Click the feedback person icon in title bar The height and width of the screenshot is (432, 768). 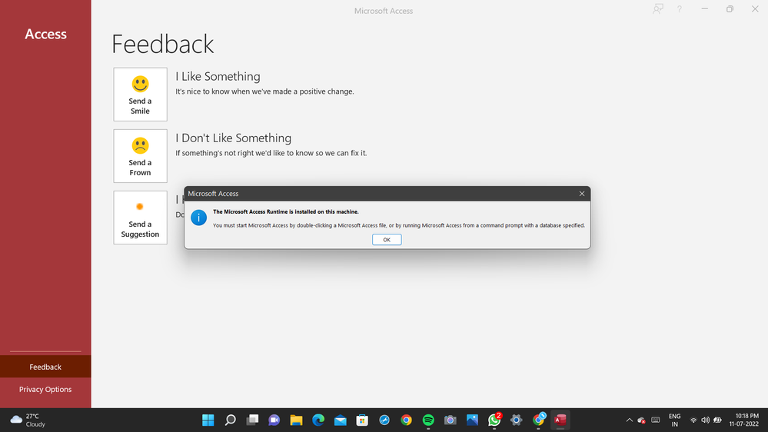click(658, 8)
